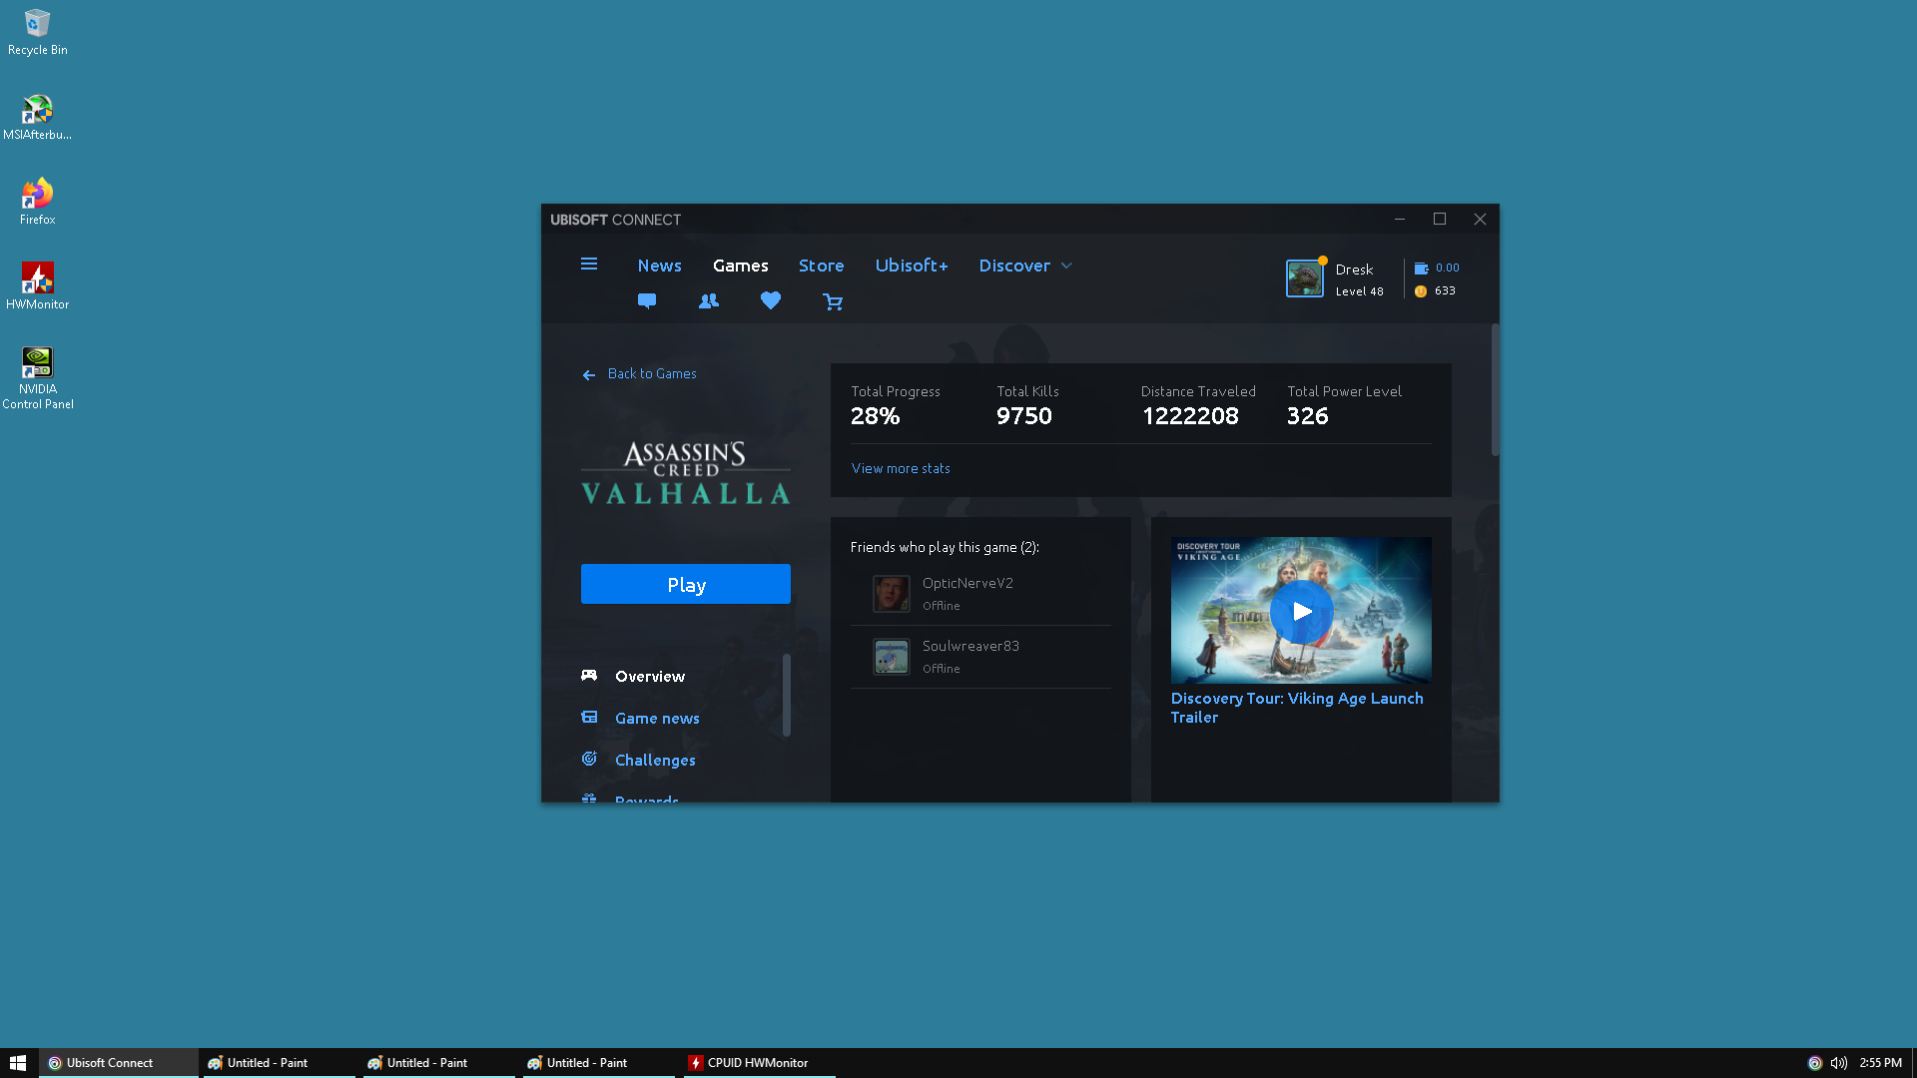Viewport: 1917px width, 1078px height.
Task: Open the shopping cart icon
Action: (x=833, y=301)
